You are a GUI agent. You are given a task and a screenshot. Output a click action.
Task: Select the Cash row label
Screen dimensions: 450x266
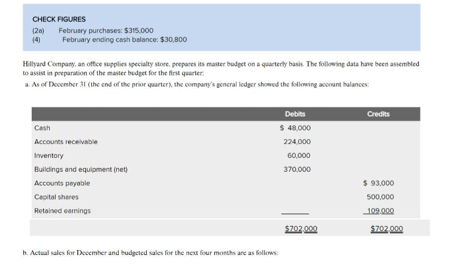(42, 128)
